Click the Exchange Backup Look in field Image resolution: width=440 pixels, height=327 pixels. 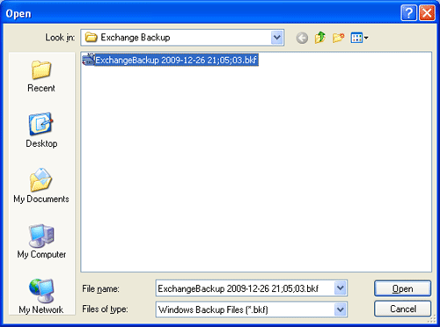[176, 38]
